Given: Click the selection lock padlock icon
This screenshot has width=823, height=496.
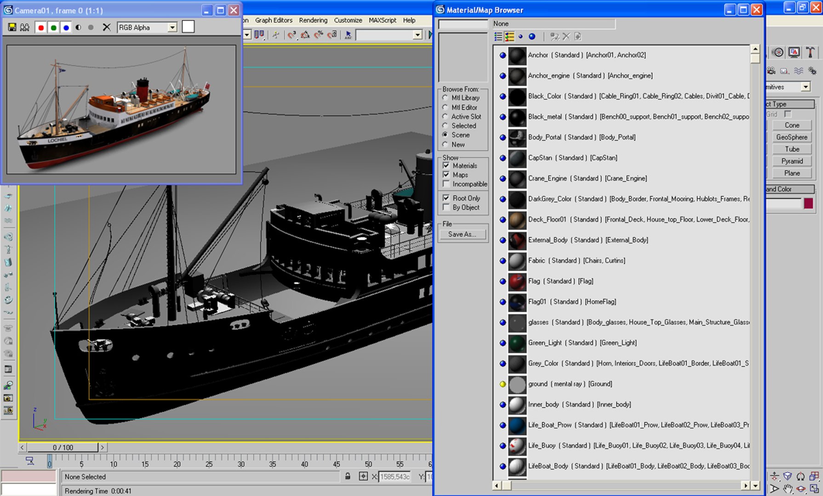Looking at the screenshot, I should click(x=348, y=476).
